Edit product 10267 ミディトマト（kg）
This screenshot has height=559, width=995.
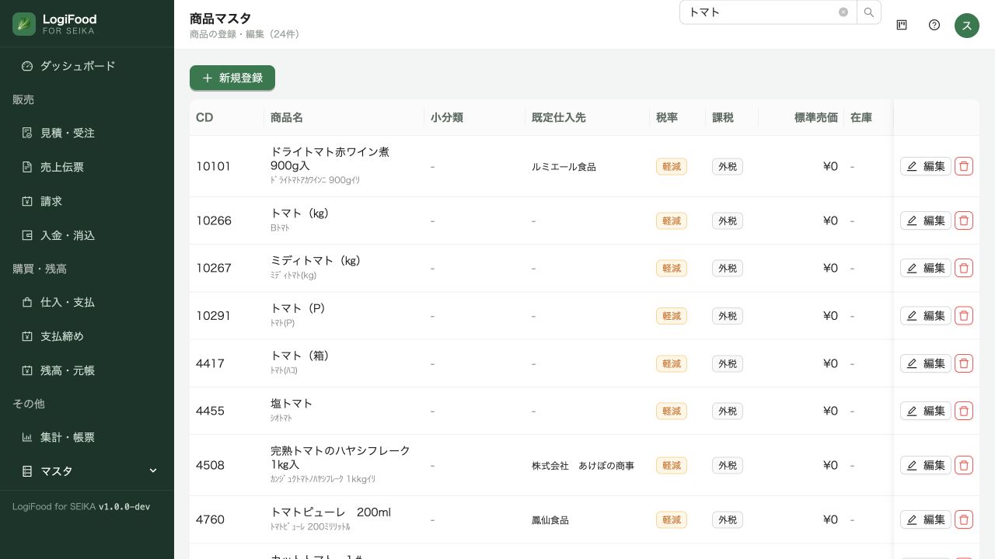point(926,268)
